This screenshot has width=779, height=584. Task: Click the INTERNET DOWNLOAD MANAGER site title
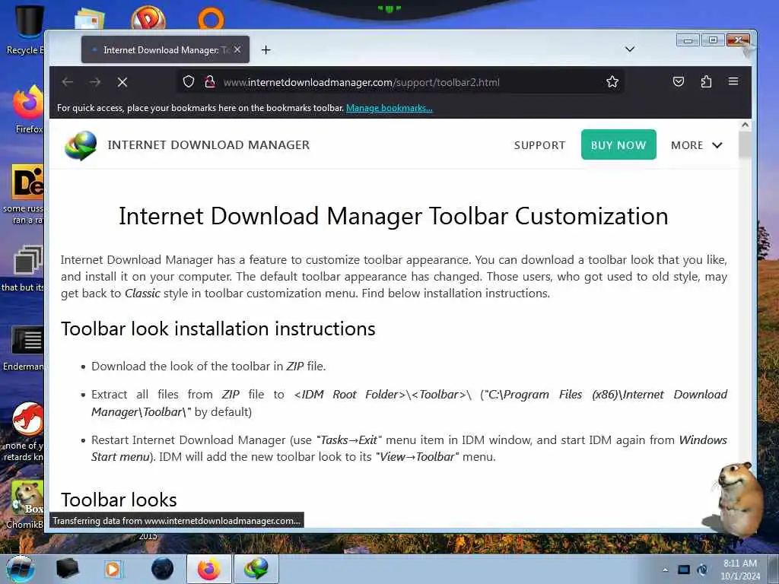click(208, 145)
